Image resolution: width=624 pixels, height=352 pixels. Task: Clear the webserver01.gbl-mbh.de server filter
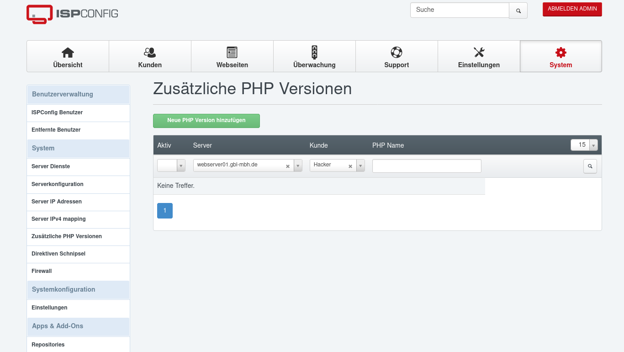click(x=287, y=165)
